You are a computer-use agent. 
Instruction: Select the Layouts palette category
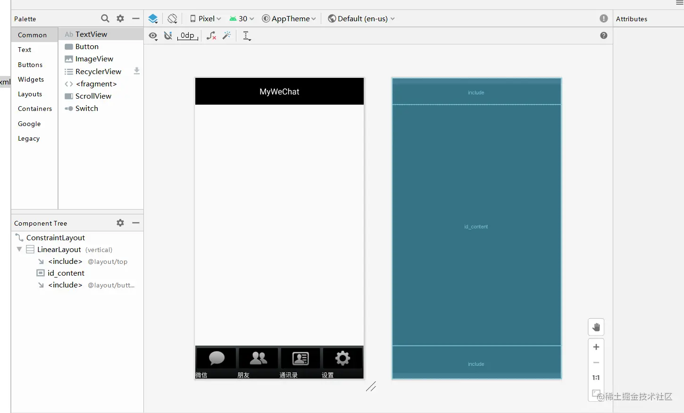[34, 94]
